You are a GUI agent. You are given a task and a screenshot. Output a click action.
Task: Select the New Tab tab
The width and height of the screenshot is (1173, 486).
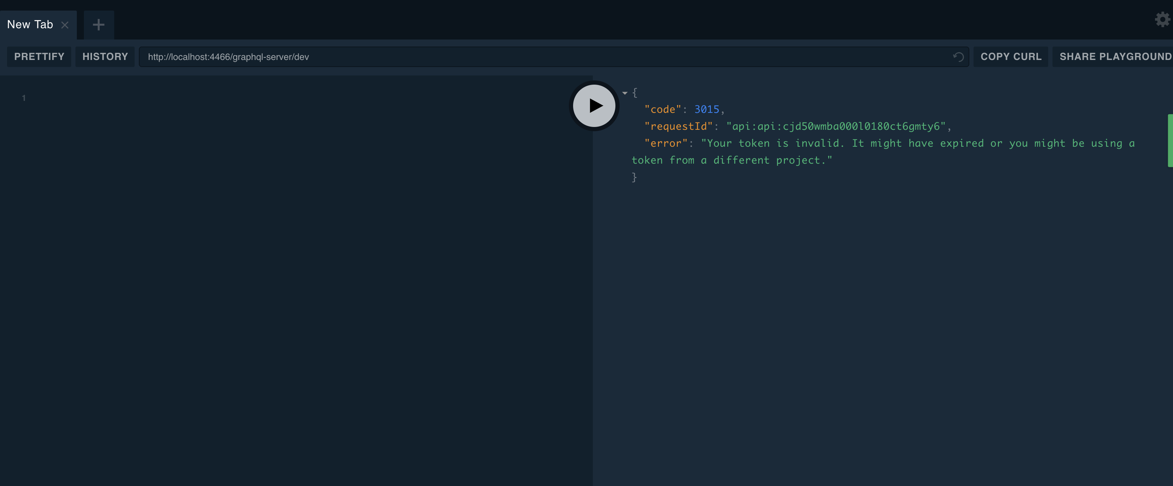[x=30, y=25]
